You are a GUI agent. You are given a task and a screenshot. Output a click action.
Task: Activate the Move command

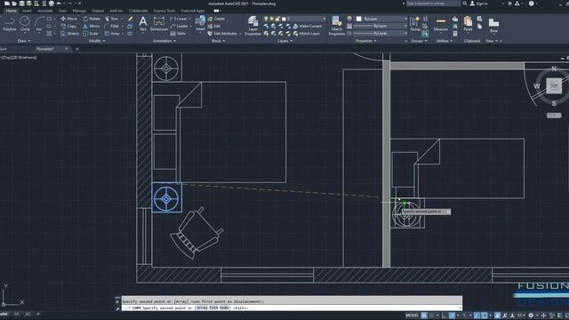[x=69, y=19]
